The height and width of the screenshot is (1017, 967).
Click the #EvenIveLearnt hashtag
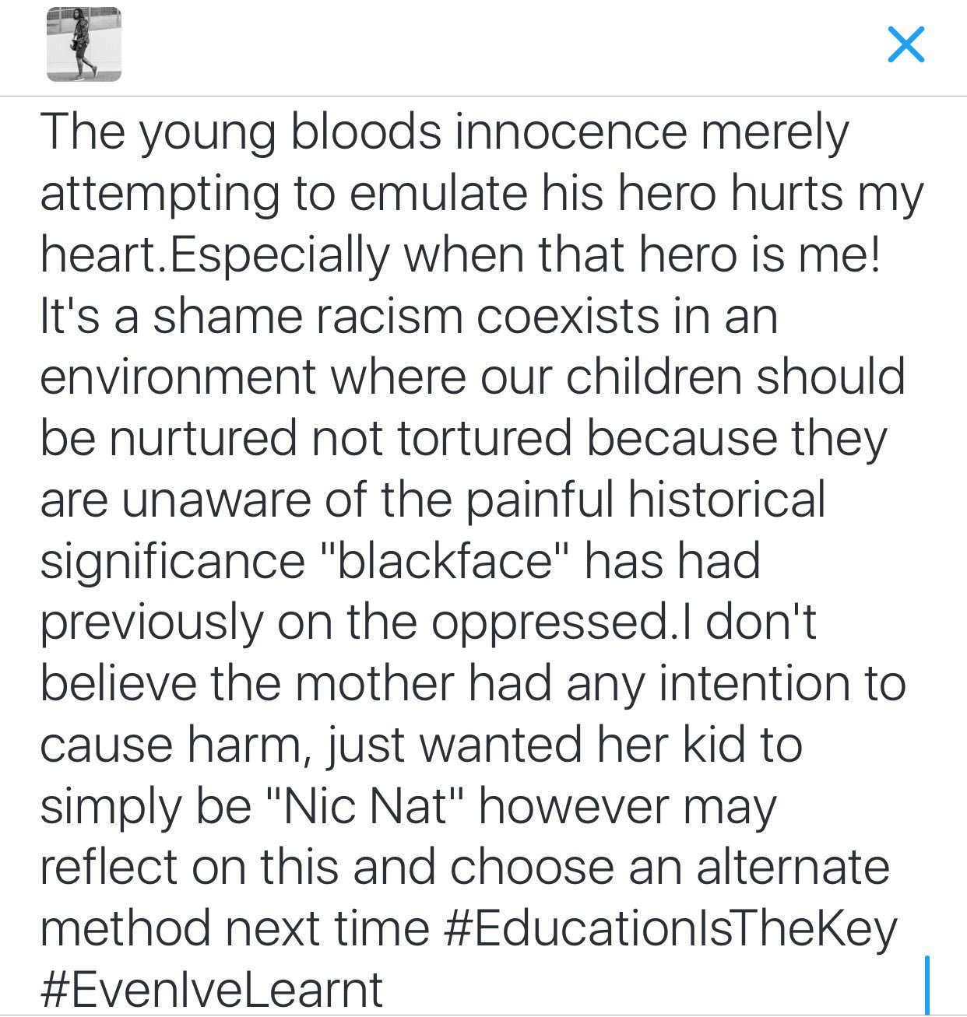[212, 989]
